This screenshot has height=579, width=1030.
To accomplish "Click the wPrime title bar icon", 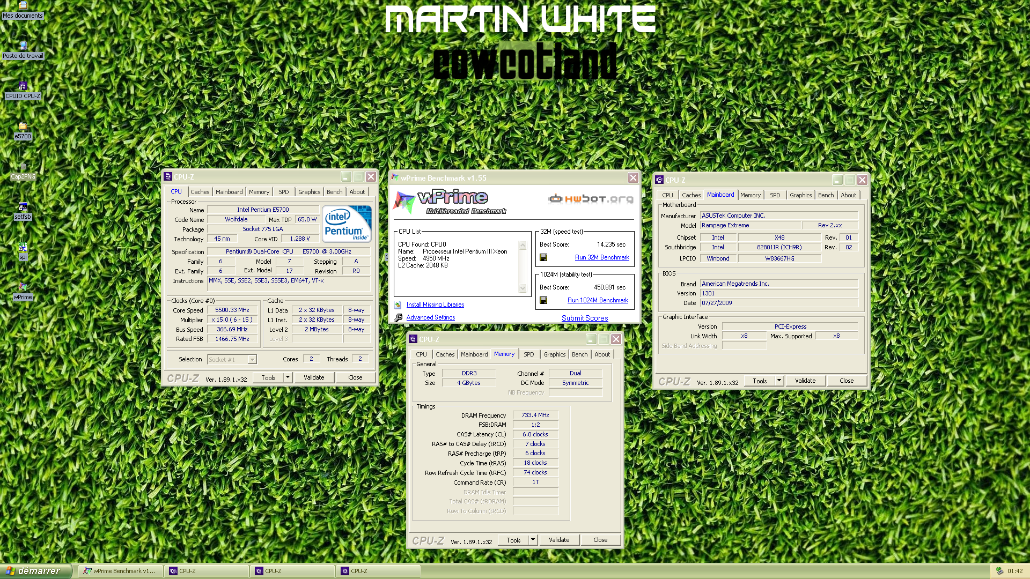I will click(395, 177).
